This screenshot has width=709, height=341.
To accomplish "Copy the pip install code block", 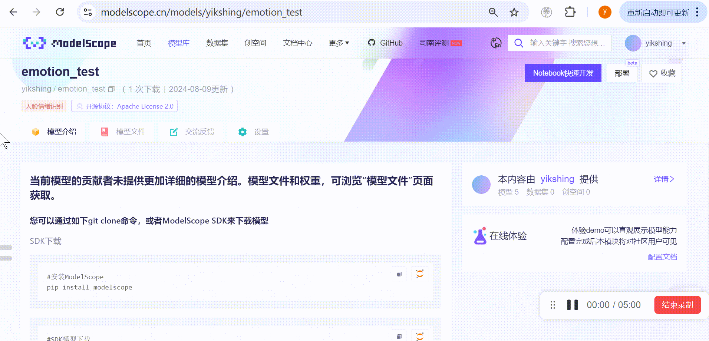I will 399,274.
